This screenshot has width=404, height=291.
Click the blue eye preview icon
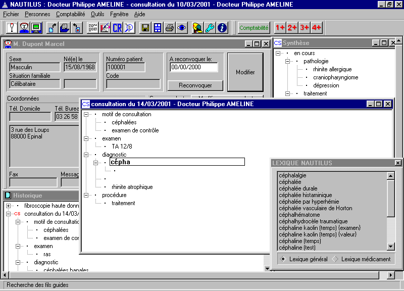(x=182, y=28)
